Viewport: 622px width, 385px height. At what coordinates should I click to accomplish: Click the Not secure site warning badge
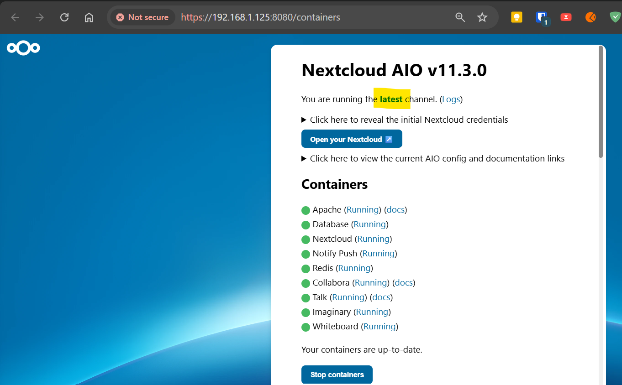142,17
